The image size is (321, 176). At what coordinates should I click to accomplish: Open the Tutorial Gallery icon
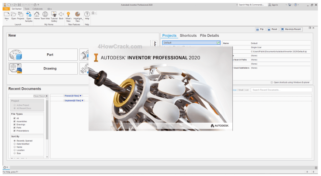[54, 14]
